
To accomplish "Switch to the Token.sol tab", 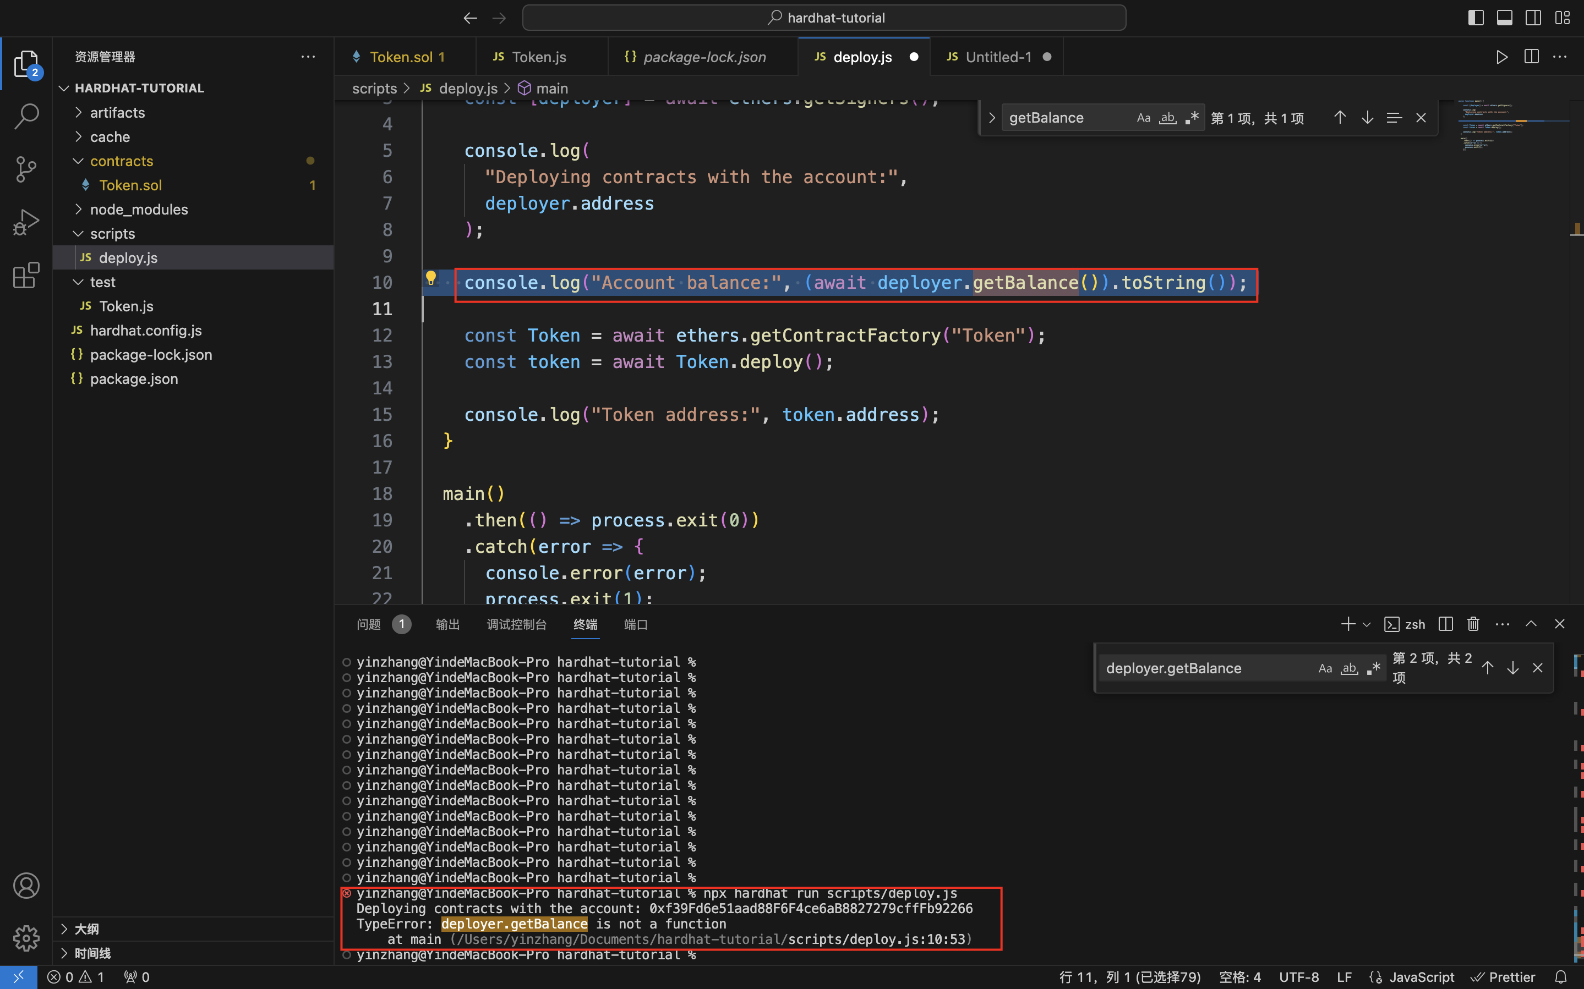I will point(405,57).
